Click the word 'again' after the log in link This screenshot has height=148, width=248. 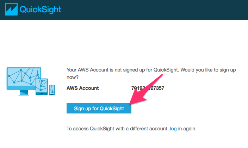point(189,129)
